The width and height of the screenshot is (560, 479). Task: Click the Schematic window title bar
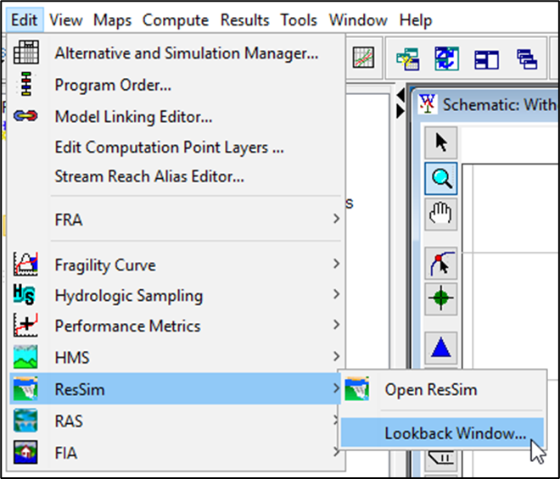[485, 104]
